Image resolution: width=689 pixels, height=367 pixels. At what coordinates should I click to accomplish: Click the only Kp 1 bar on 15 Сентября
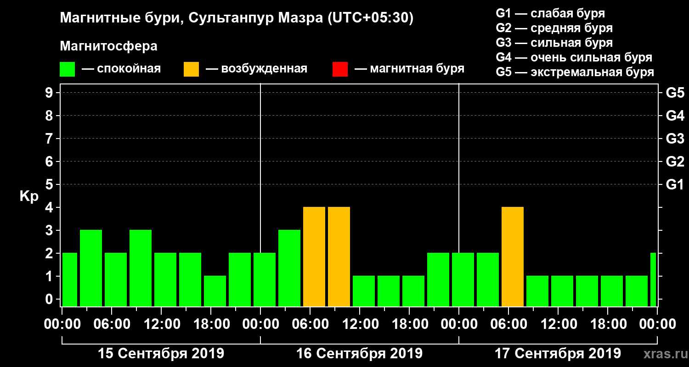[215, 291]
